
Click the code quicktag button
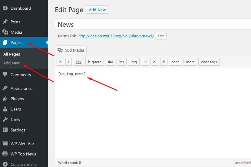tap(175, 62)
